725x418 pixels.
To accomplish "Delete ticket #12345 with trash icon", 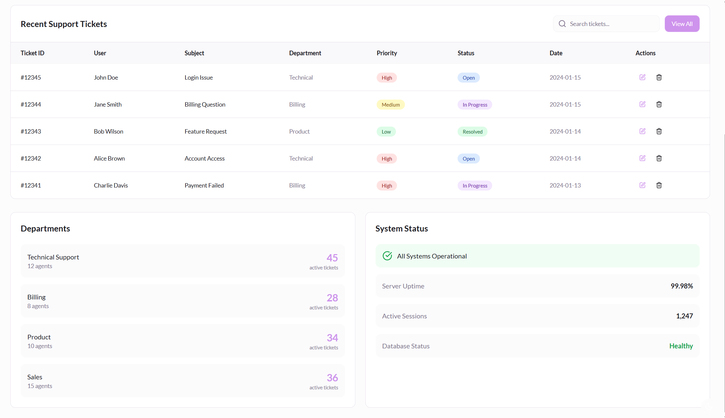I will 659,77.
